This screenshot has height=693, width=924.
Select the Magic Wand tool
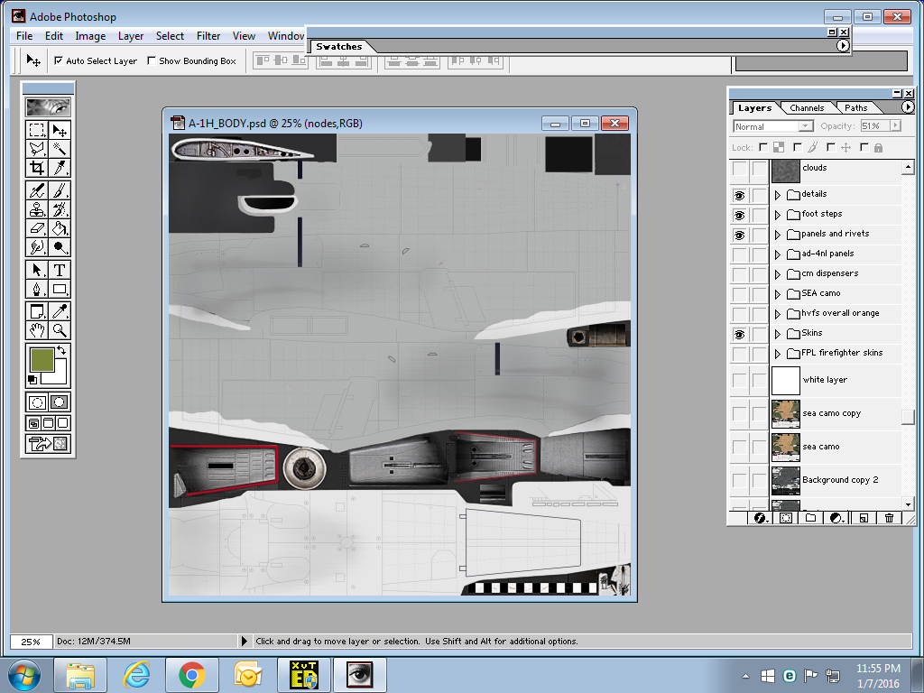point(59,149)
